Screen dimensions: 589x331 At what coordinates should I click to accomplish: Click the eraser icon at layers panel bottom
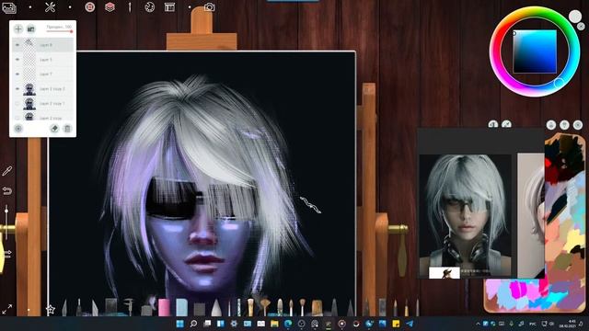click(x=54, y=129)
